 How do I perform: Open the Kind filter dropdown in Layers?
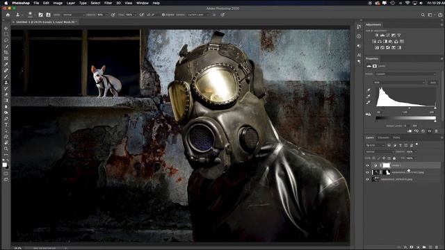[375, 145]
